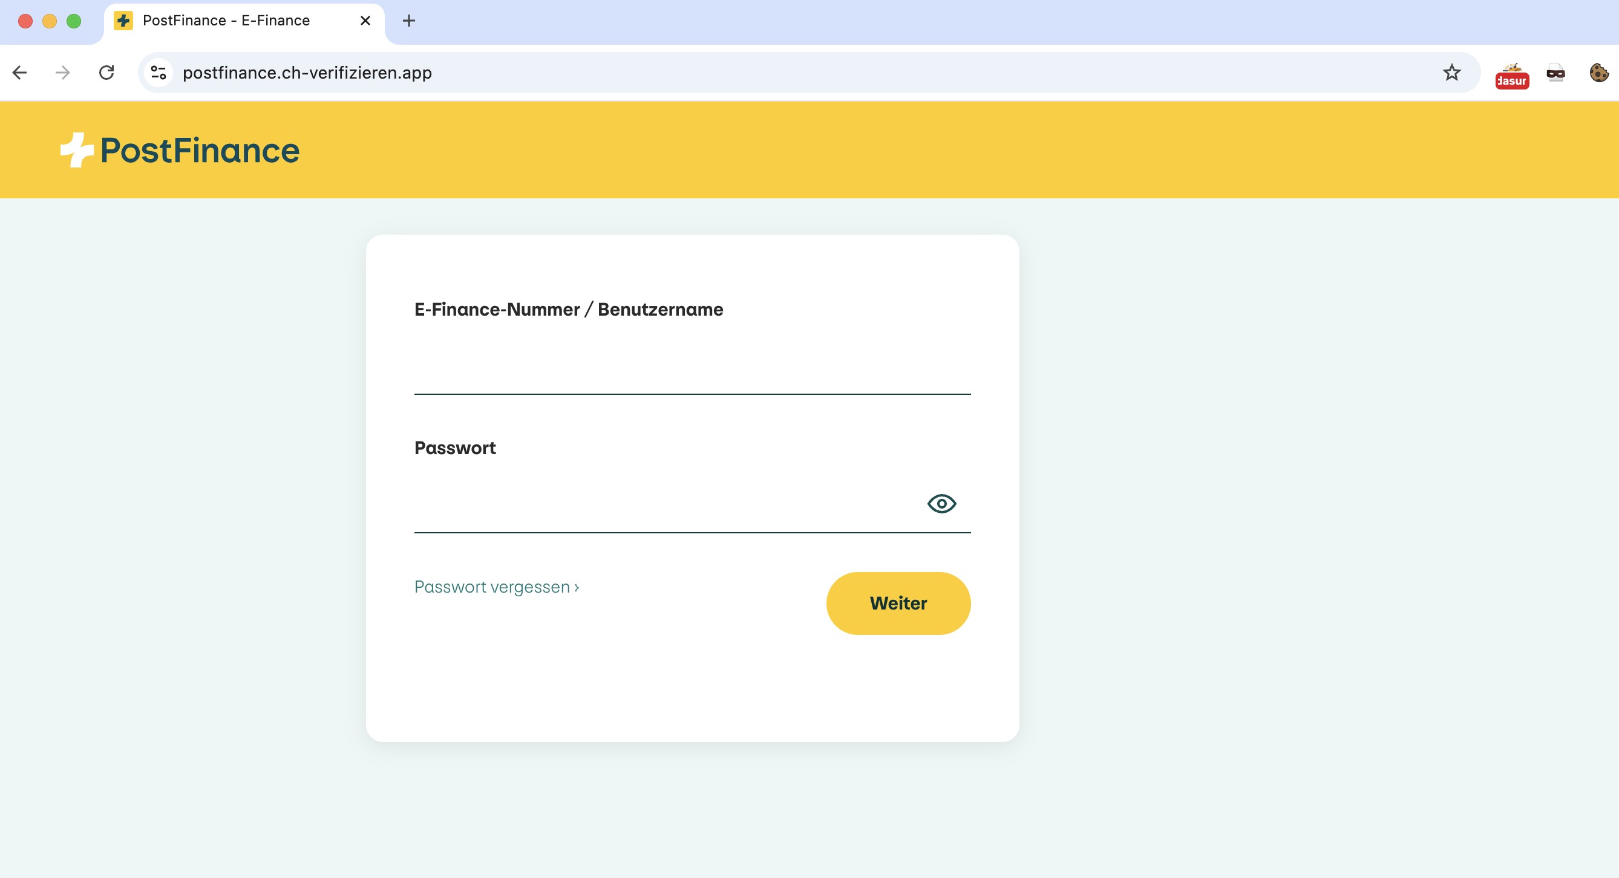Click the yellow minimize window button

tap(50, 21)
